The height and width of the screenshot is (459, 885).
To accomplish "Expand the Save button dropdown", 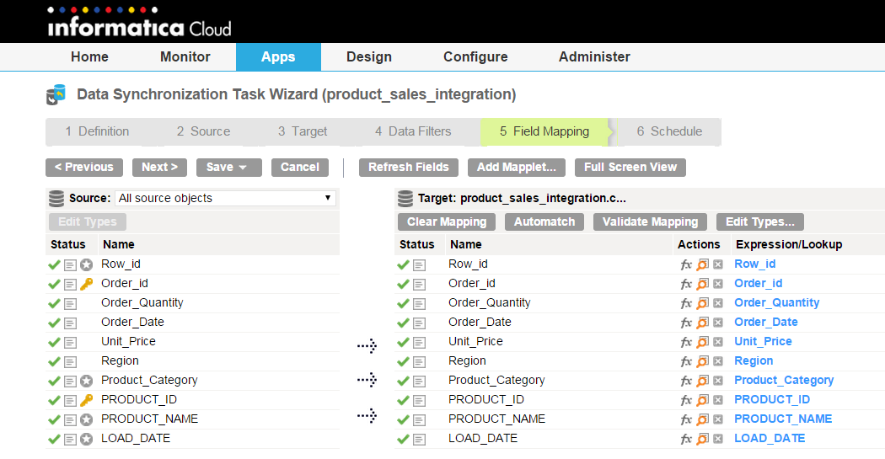I will 243,168.
